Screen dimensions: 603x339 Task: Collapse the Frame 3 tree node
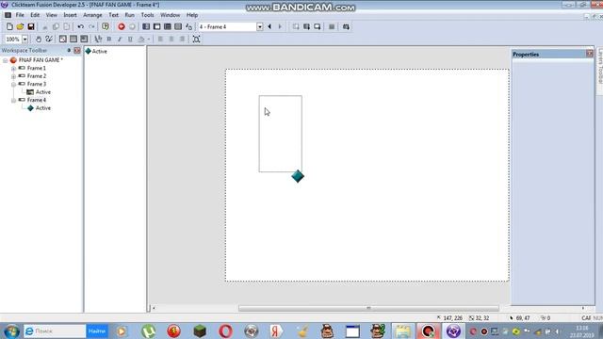point(13,84)
